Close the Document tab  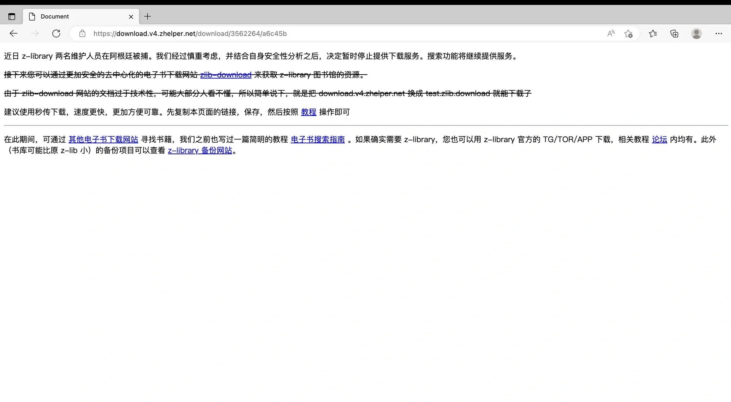pos(131,16)
